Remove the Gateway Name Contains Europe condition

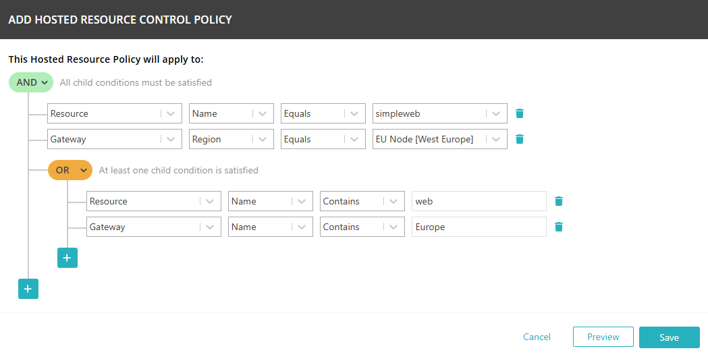click(x=558, y=227)
